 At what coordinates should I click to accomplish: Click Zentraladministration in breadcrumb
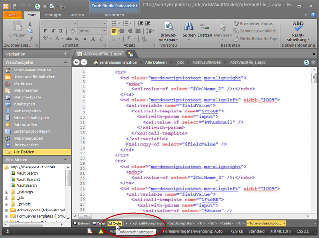pos(118,62)
